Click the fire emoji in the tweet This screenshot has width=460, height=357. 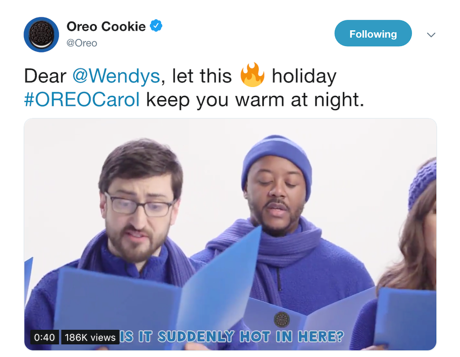pos(252,75)
